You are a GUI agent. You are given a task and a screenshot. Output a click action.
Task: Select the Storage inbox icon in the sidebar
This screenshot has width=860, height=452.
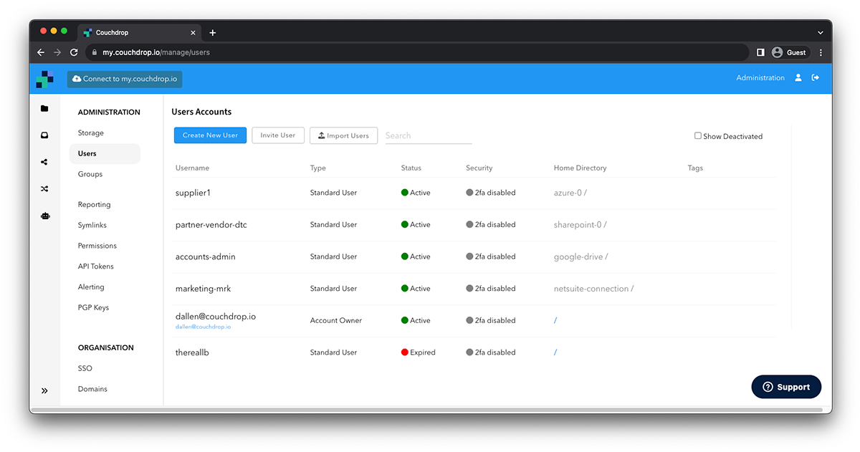tap(44, 135)
